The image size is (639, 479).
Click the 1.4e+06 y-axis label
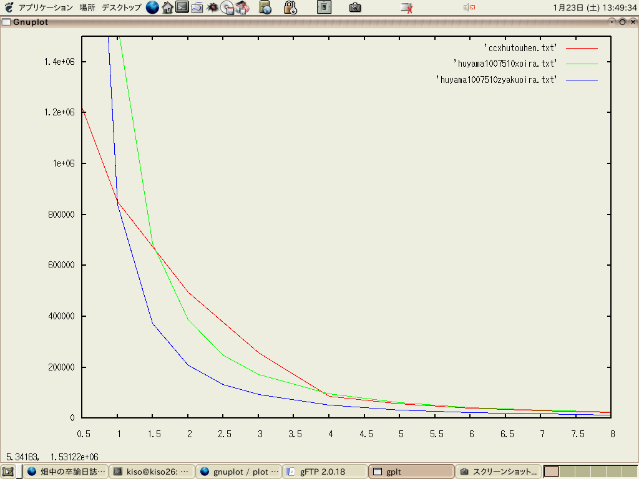coord(59,62)
